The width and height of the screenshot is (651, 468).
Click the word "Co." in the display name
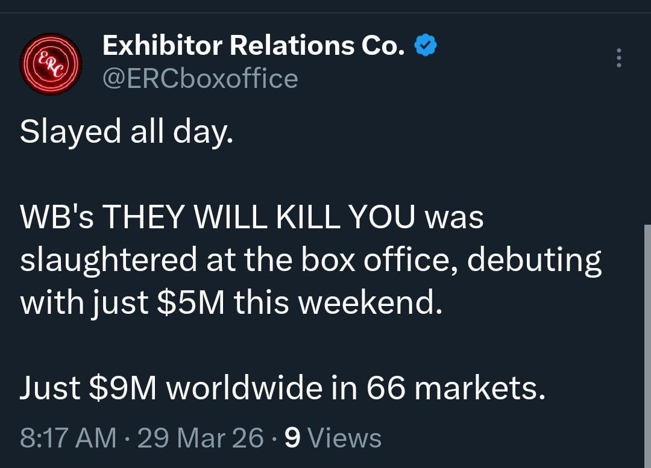[x=383, y=46]
